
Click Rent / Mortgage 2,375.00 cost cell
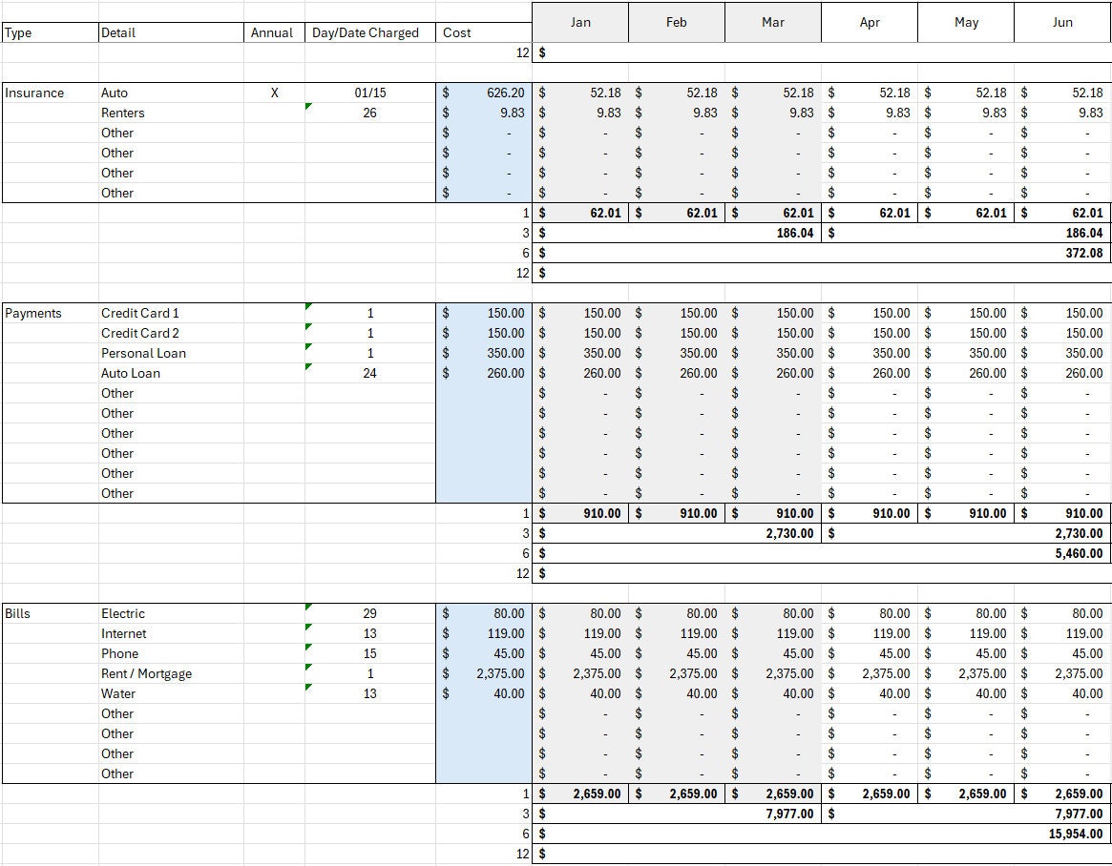click(x=484, y=673)
